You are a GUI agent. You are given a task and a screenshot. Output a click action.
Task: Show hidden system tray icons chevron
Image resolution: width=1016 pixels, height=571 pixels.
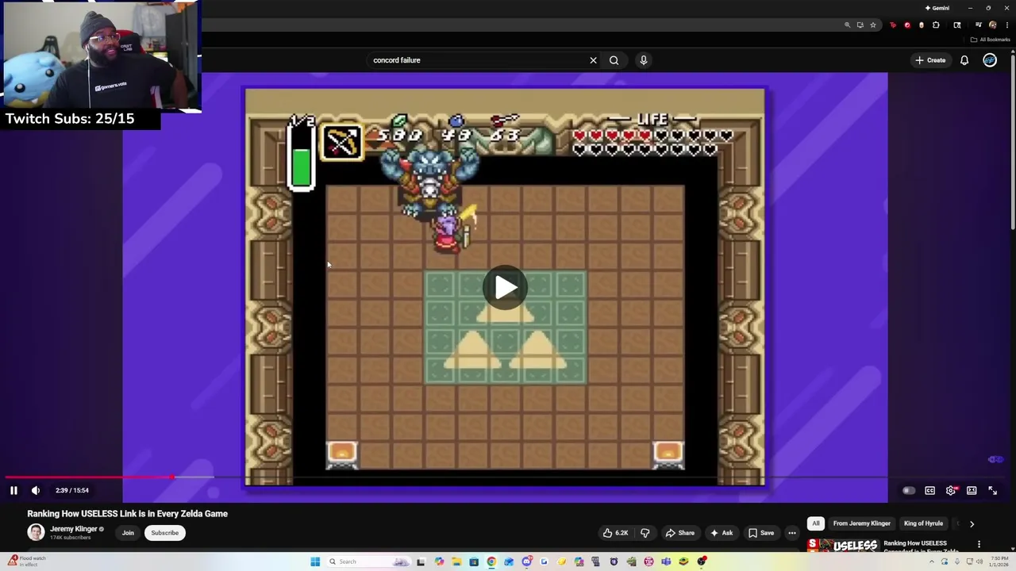(932, 561)
